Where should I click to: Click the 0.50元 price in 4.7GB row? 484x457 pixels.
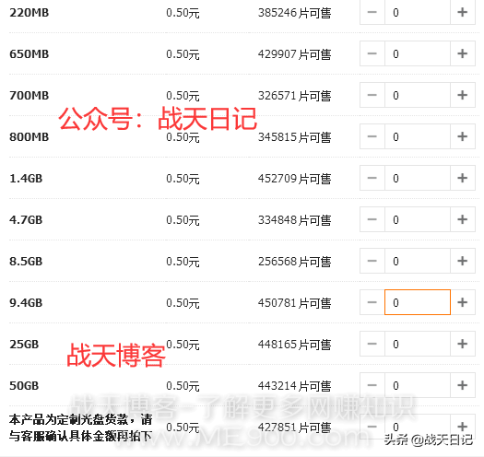tap(183, 219)
